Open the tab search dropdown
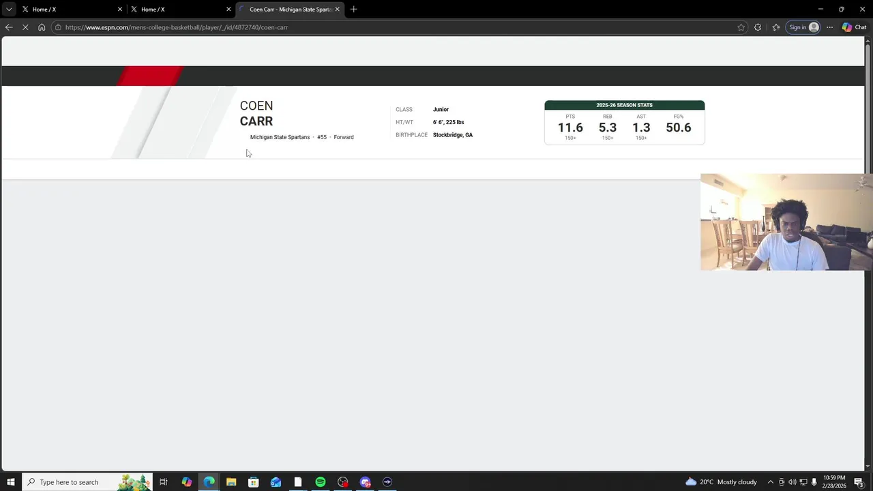This screenshot has height=491, width=873. [x=9, y=9]
